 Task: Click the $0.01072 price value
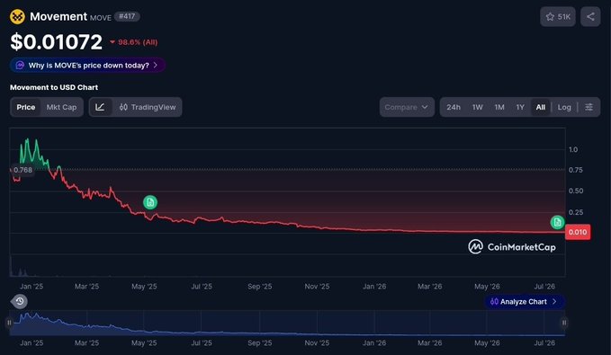coord(56,41)
